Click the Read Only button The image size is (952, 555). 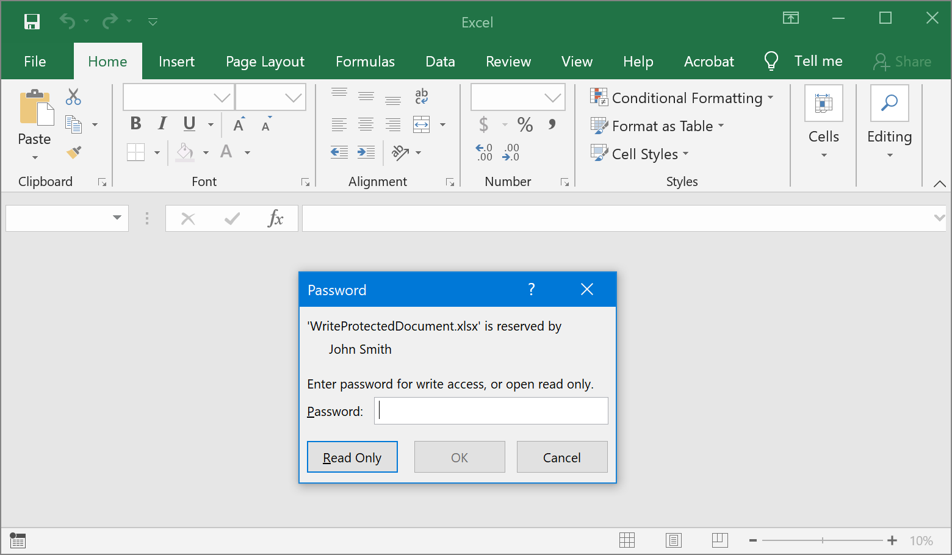click(352, 457)
